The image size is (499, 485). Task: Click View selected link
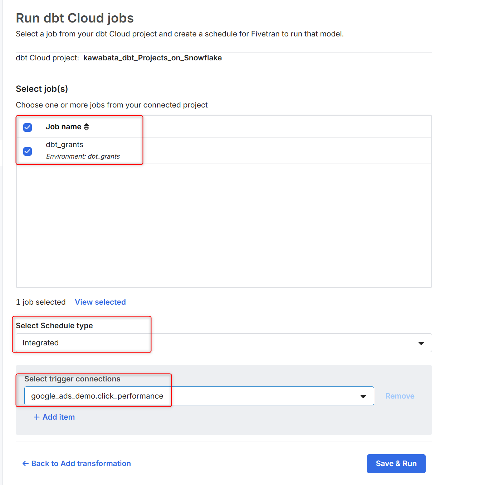pyautogui.click(x=100, y=302)
